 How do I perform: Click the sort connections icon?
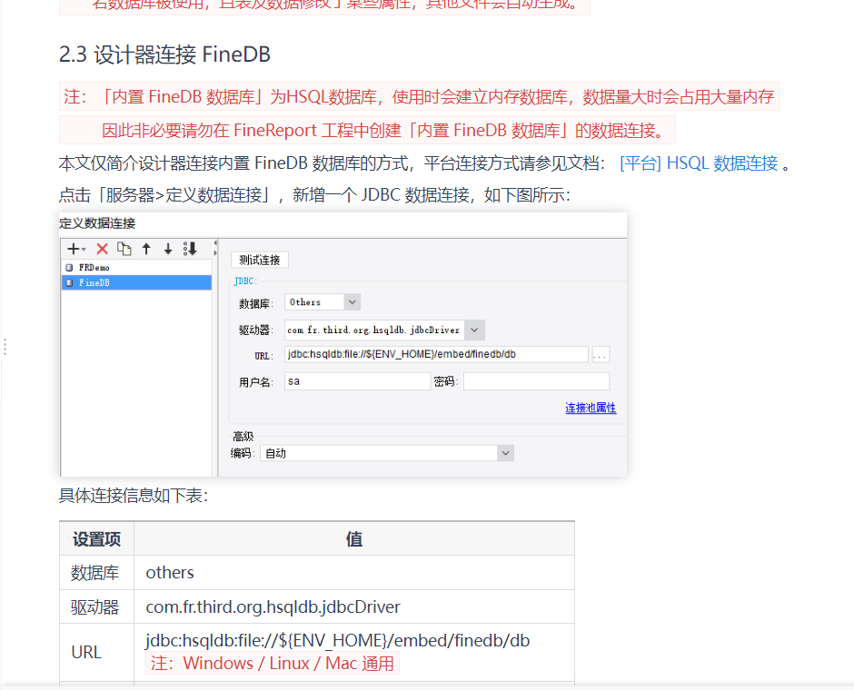[190, 250]
